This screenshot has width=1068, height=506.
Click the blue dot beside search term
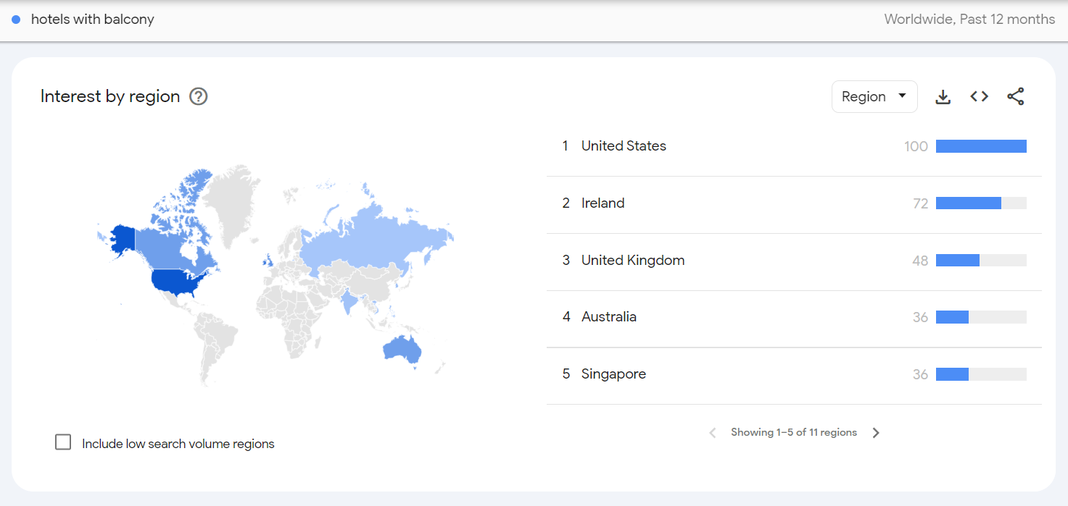pyautogui.click(x=16, y=20)
